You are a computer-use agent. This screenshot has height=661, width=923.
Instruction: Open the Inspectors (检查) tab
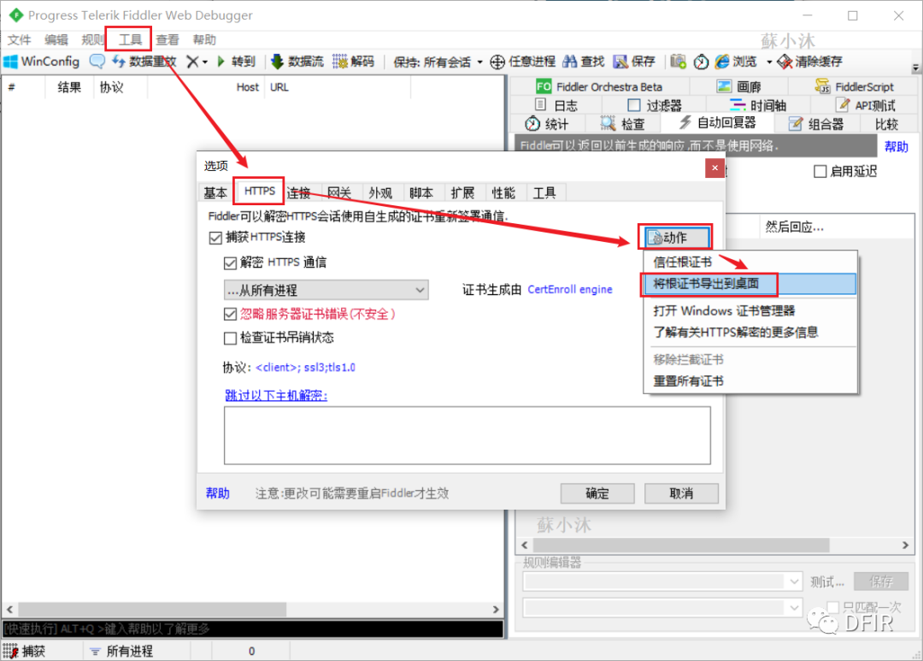tap(623, 124)
